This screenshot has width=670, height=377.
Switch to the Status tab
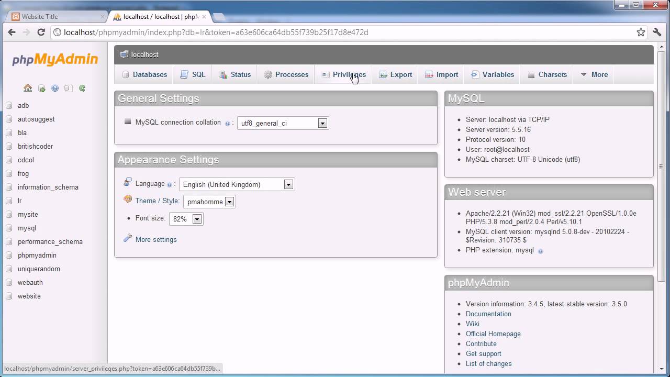coord(235,74)
